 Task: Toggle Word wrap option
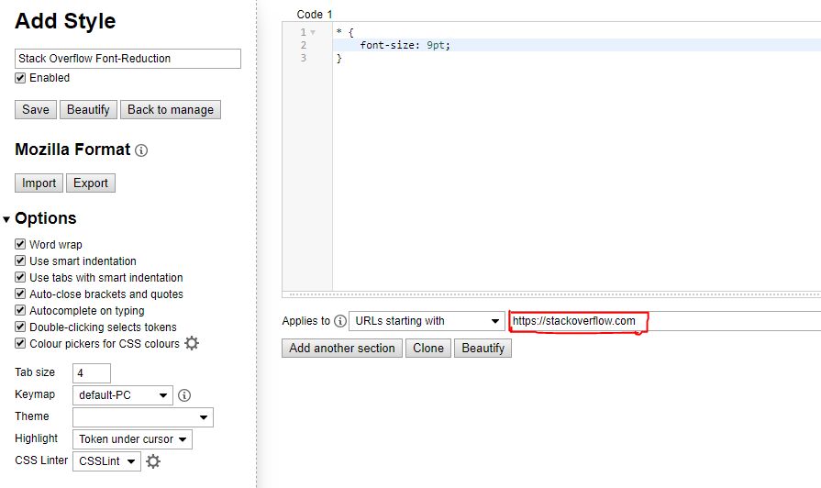coord(20,245)
